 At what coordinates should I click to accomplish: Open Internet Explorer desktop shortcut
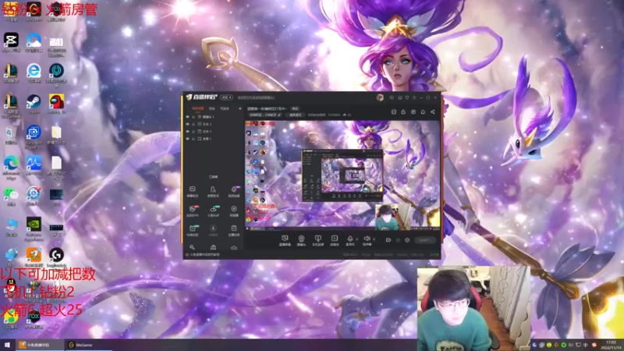34,73
